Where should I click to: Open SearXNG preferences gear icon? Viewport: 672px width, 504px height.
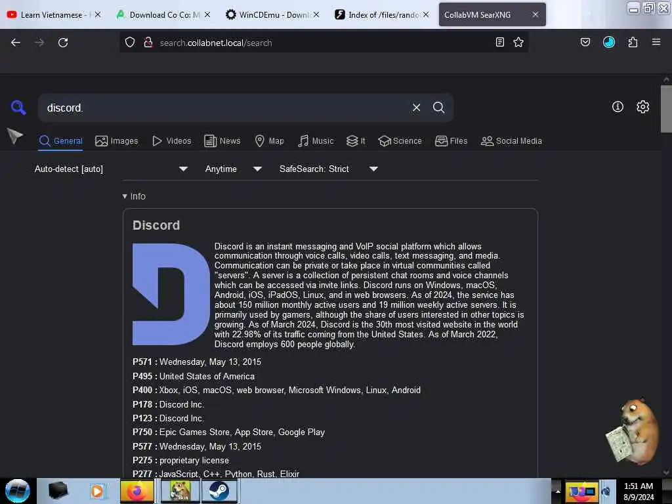[x=643, y=107]
